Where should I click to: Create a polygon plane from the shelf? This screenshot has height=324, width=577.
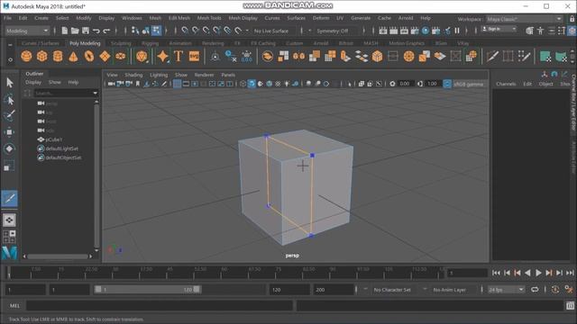pyautogui.click(x=105, y=56)
